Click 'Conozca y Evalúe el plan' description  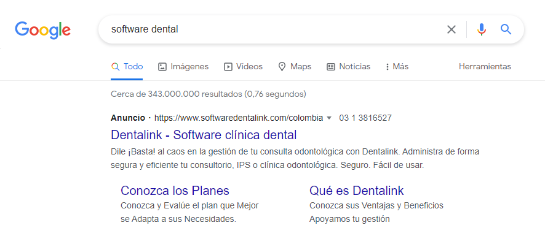click(x=189, y=213)
